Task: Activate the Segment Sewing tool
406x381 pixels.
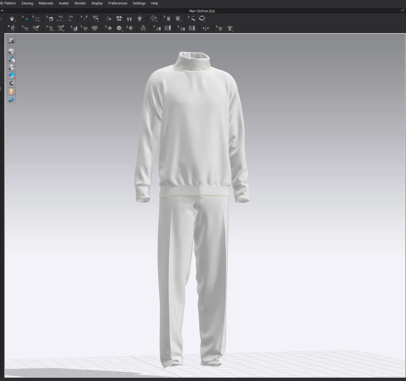Action: [60, 19]
